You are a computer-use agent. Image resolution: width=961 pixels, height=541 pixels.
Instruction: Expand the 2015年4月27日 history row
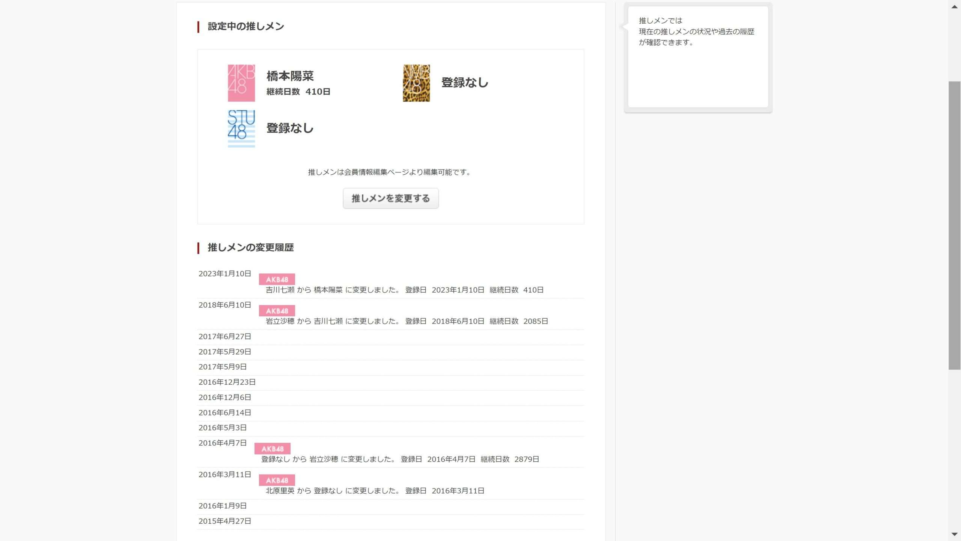(224, 521)
